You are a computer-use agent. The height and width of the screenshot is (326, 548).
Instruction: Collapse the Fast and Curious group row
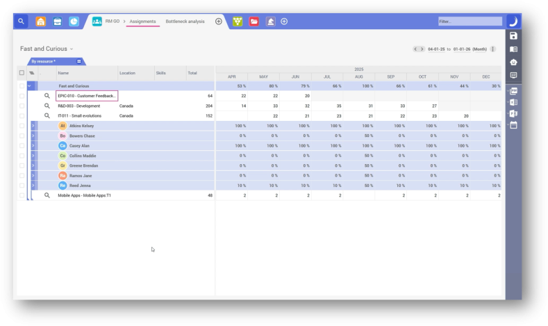(x=29, y=86)
